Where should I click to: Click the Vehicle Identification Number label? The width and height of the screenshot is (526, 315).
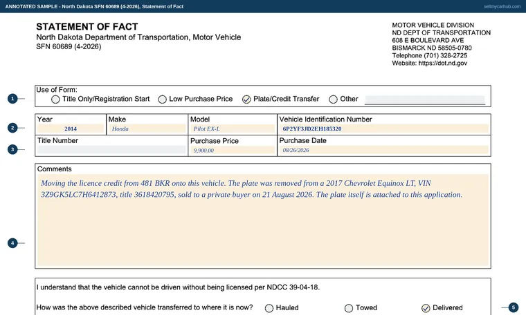tap(325, 120)
